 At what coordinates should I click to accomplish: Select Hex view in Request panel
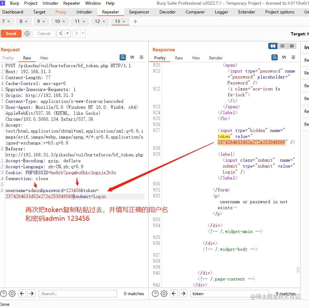[44, 58]
